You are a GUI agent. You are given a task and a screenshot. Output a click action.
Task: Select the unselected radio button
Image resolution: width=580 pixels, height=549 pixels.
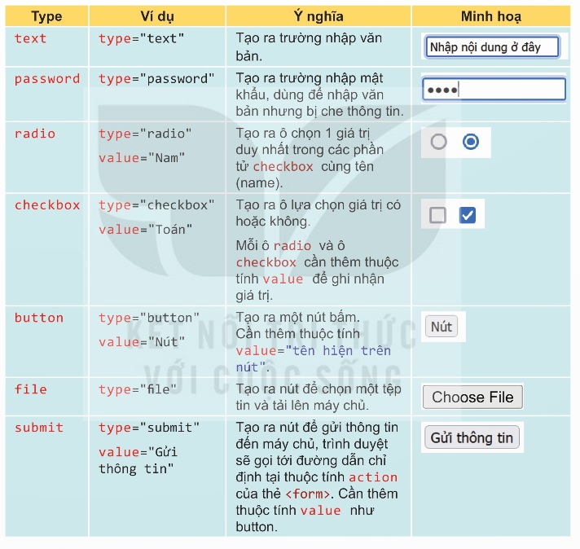(x=439, y=142)
